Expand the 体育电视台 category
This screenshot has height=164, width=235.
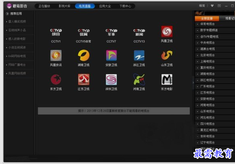pyautogui.click(x=197, y=24)
